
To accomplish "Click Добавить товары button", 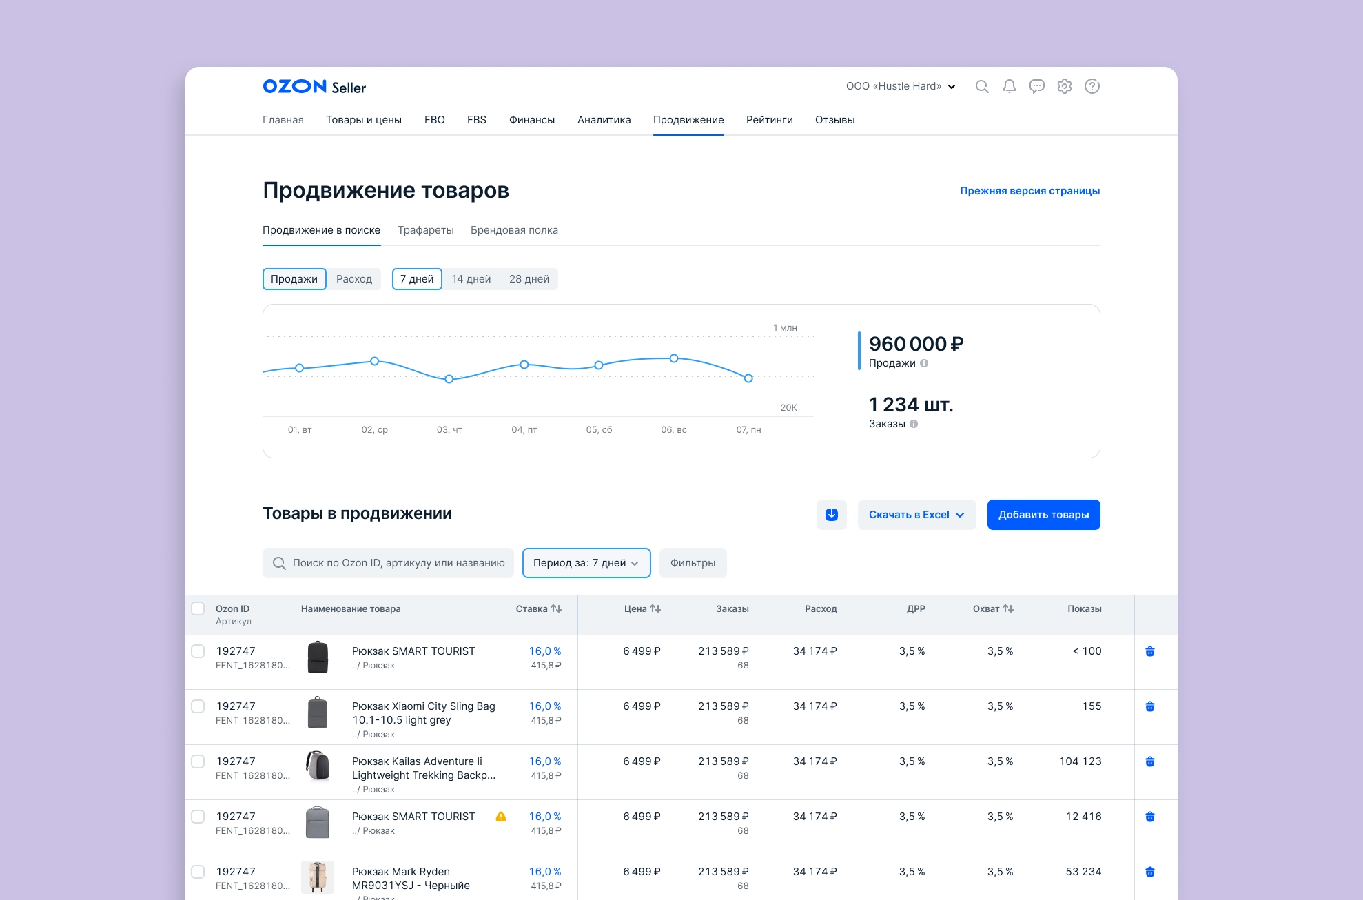I will [x=1043, y=515].
